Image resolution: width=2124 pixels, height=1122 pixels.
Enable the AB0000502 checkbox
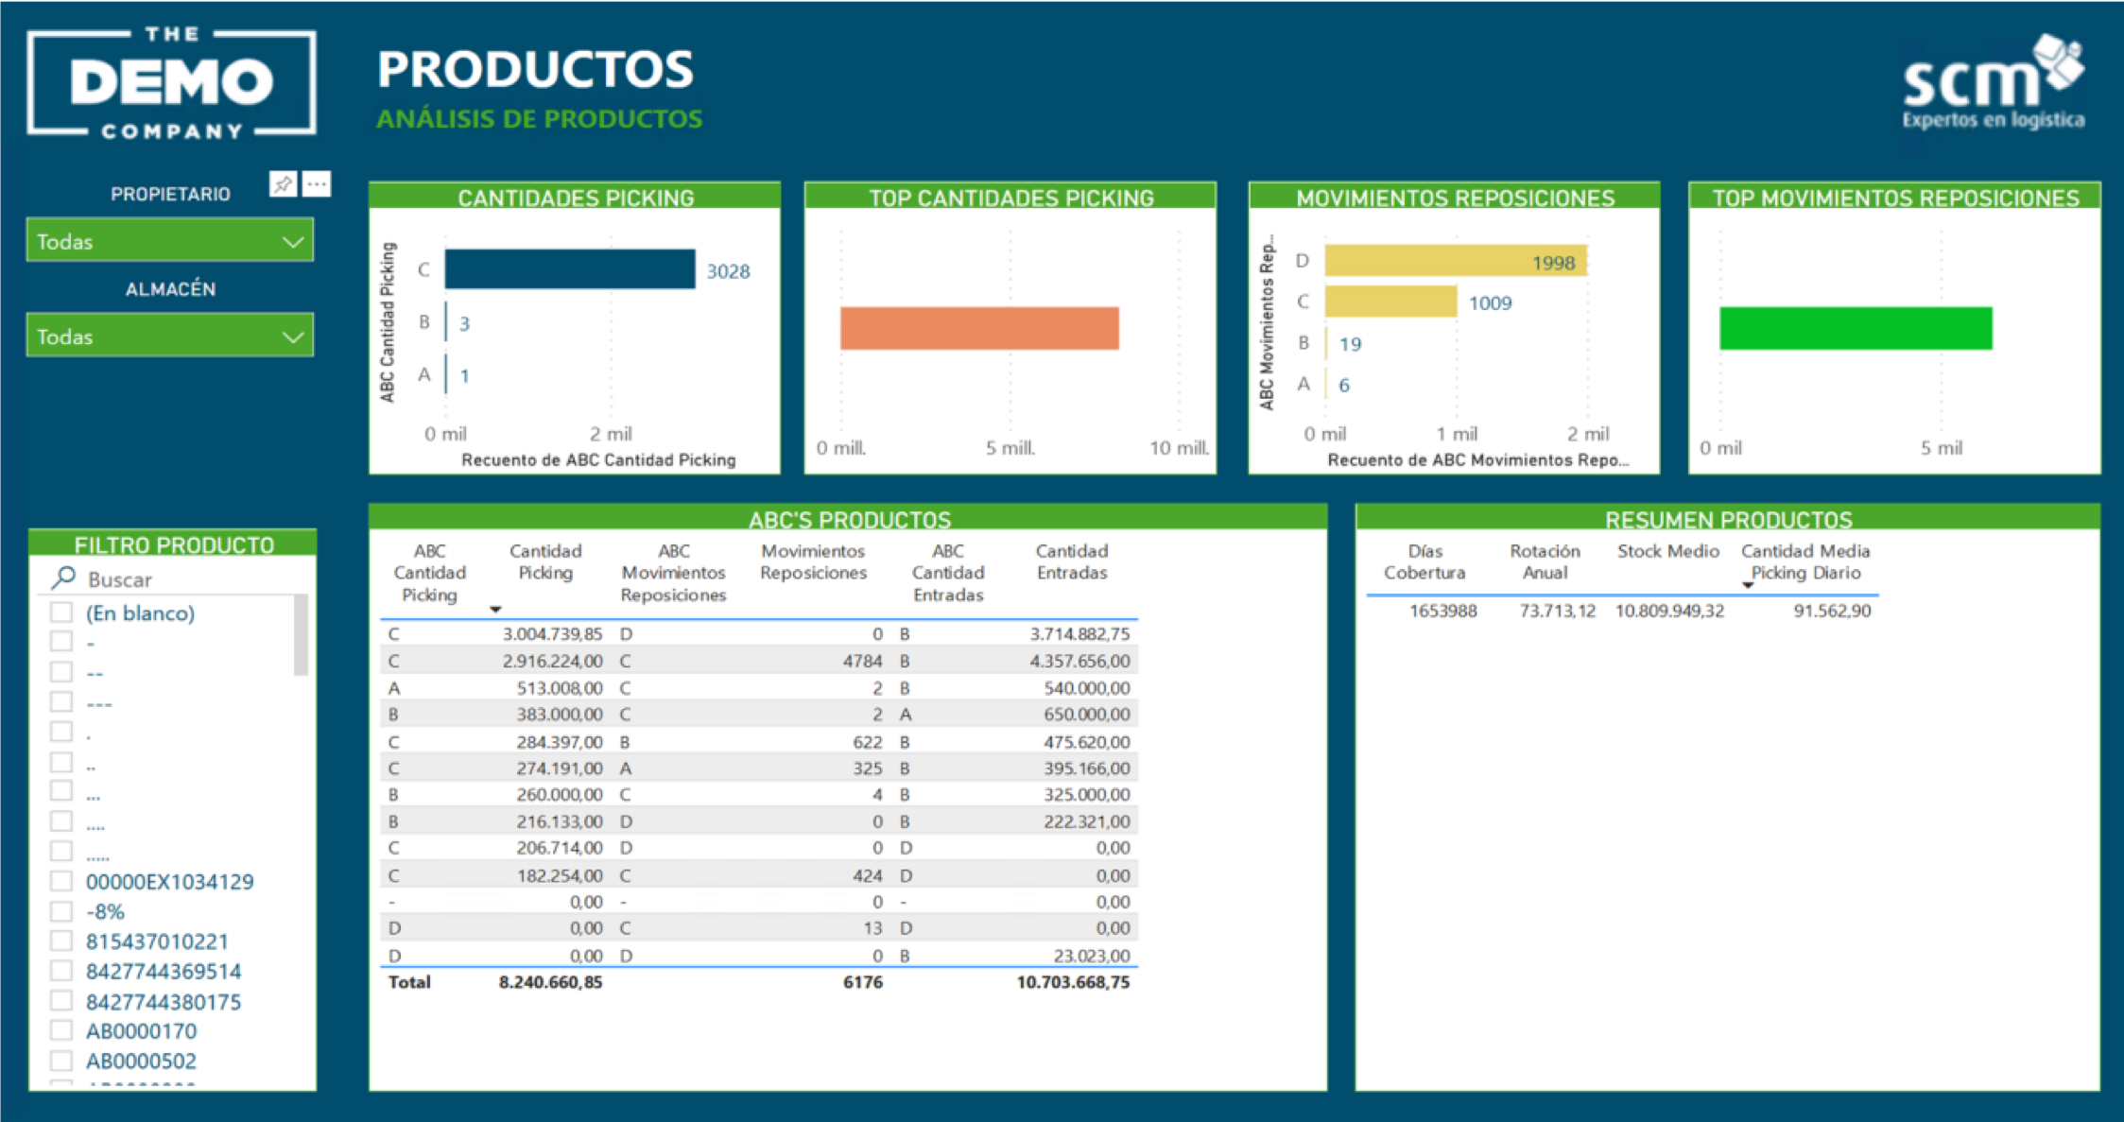pos(61,1061)
